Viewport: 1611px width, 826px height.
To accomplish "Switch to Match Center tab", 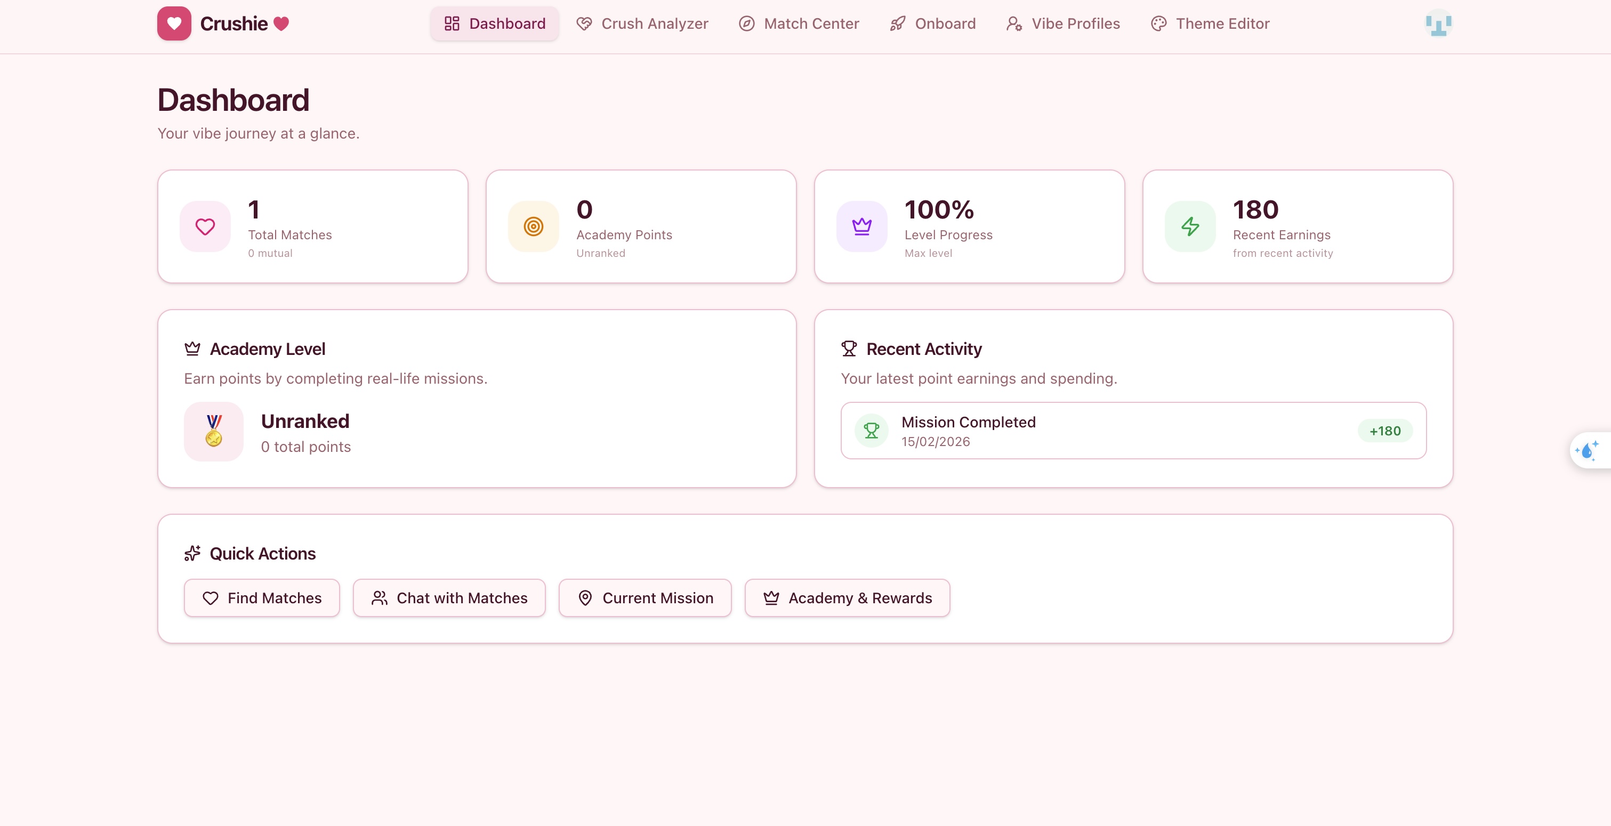I will [x=799, y=24].
